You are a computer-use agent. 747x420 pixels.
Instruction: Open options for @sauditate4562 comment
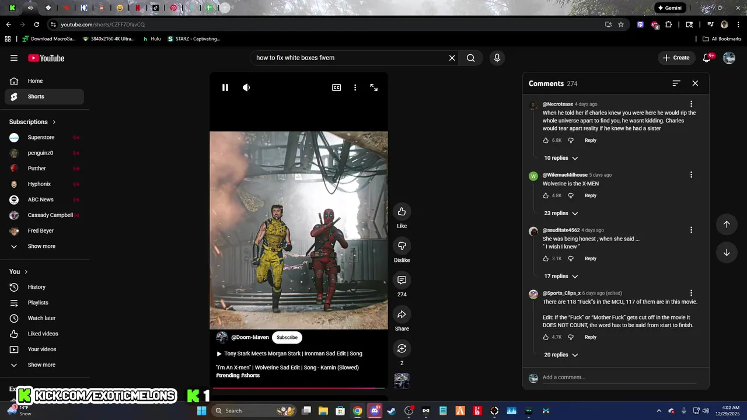(692, 230)
